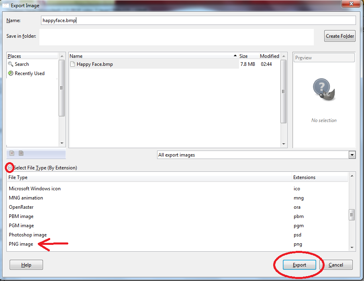Click the Recently Used clock icon
This screenshot has width=364, height=281.
coord(11,73)
